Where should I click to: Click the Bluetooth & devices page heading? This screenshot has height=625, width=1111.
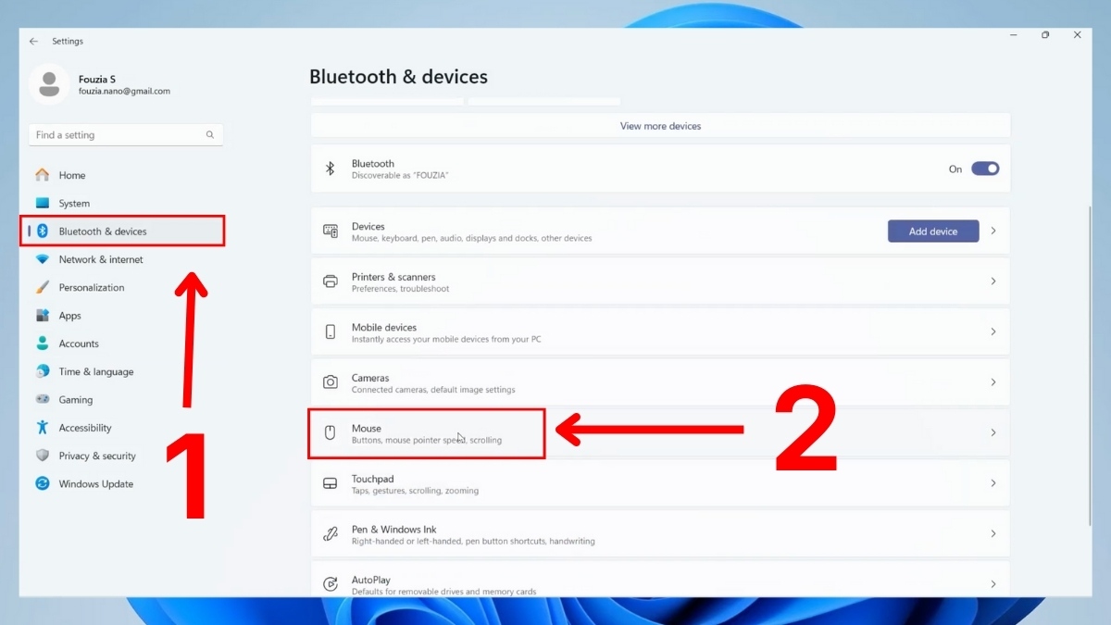[x=398, y=77]
